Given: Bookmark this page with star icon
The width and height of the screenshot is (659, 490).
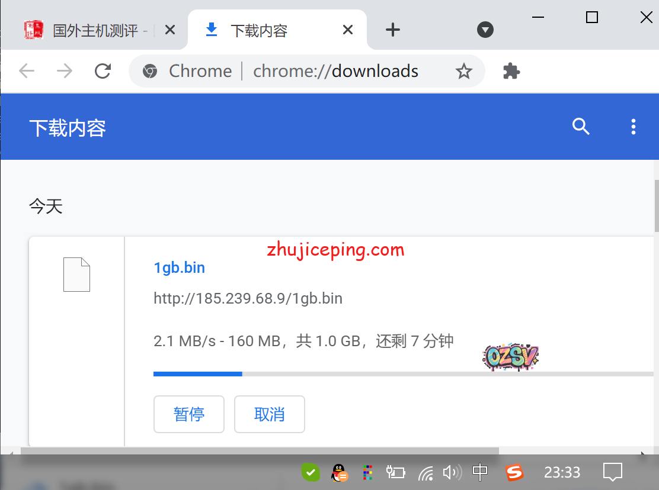Looking at the screenshot, I should 463,72.
